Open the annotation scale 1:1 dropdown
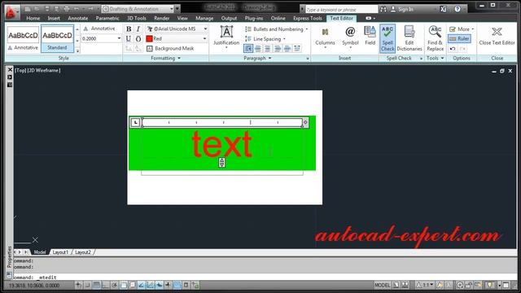 pos(425,285)
